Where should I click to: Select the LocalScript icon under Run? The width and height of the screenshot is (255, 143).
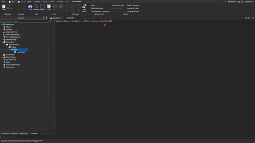15,52
